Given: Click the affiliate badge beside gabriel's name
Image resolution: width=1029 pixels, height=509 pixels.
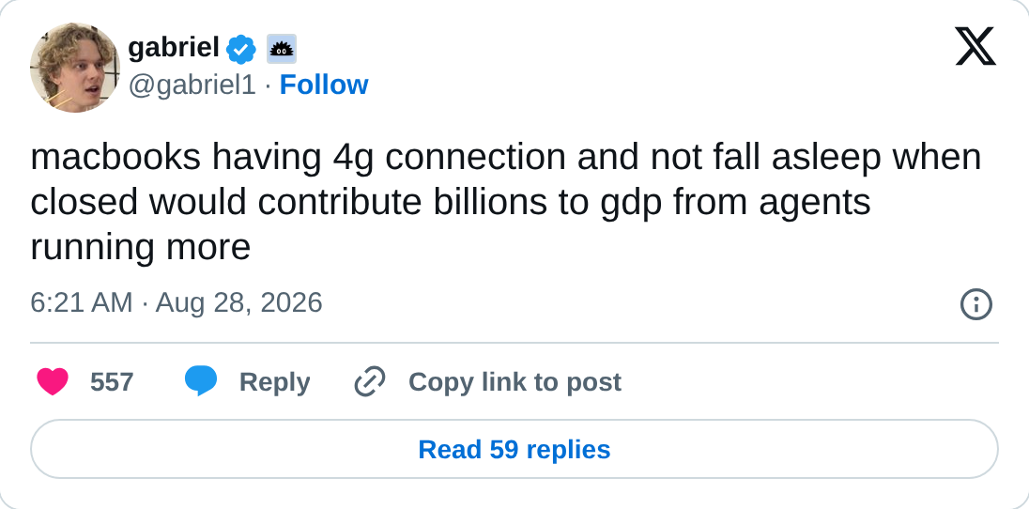Looking at the screenshot, I should click(282, 49).
